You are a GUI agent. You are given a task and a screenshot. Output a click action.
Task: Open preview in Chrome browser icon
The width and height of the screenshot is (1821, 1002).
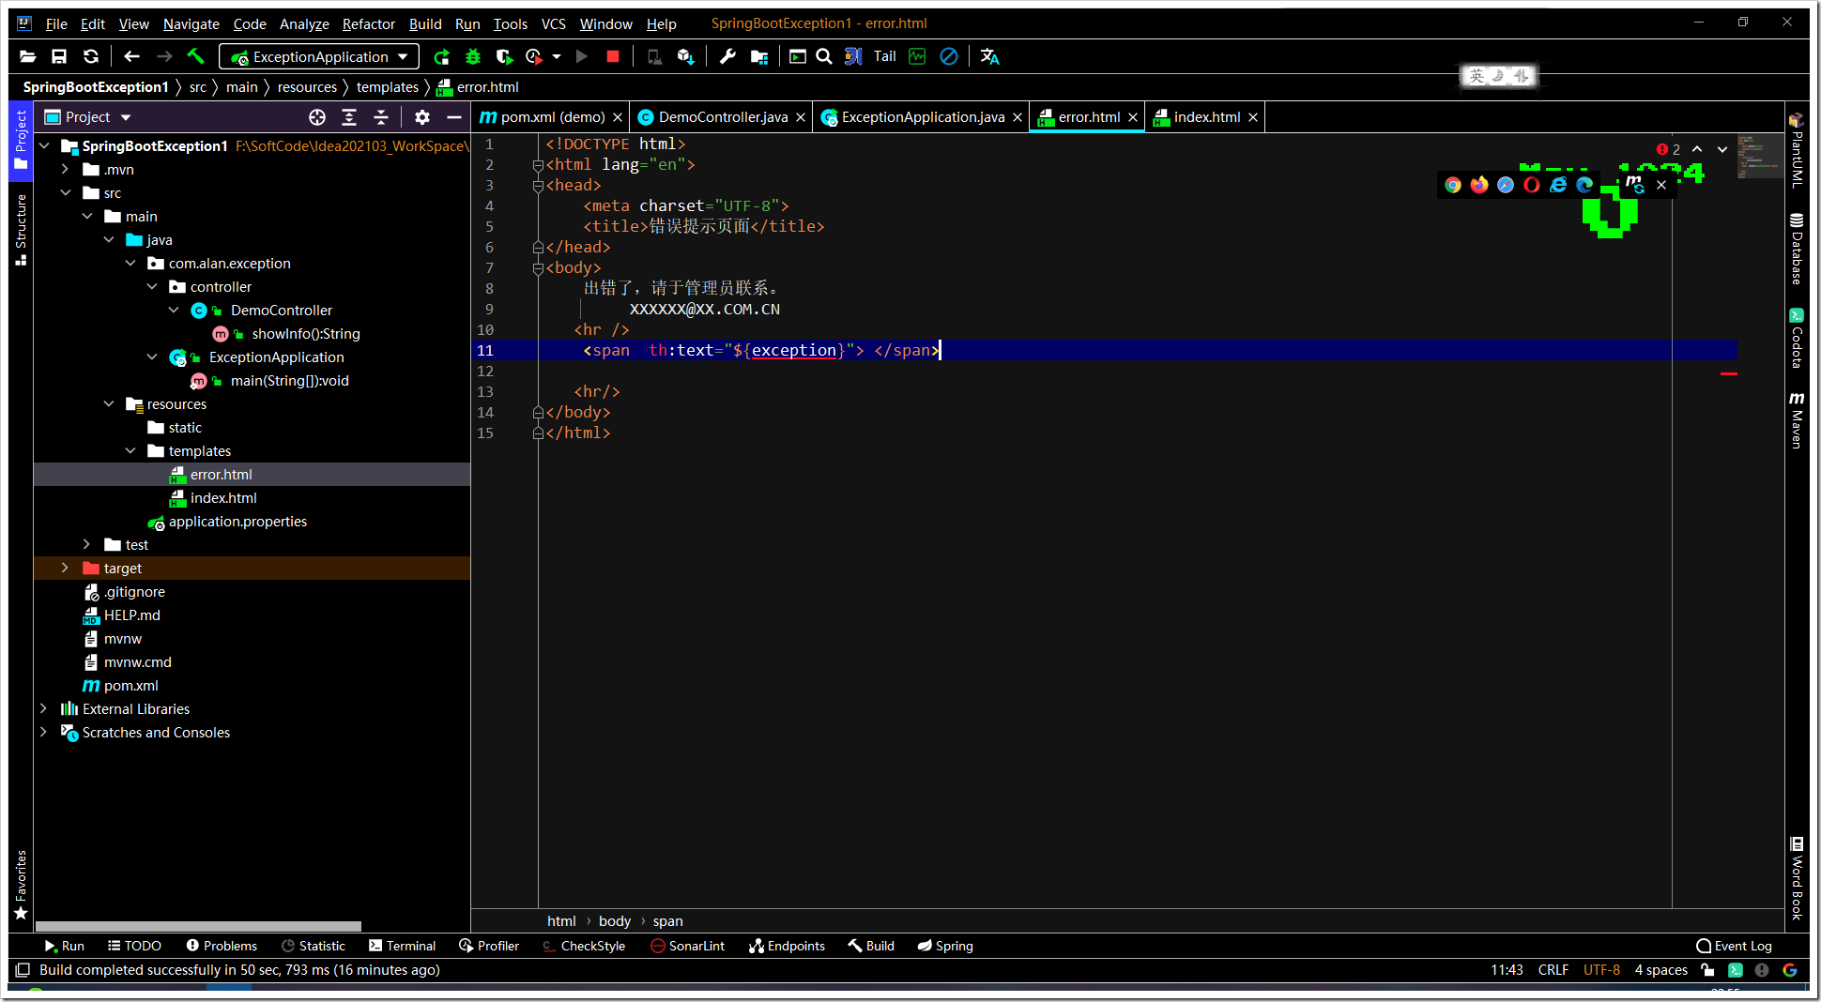pyautogui.click(x=1453, y=185)
